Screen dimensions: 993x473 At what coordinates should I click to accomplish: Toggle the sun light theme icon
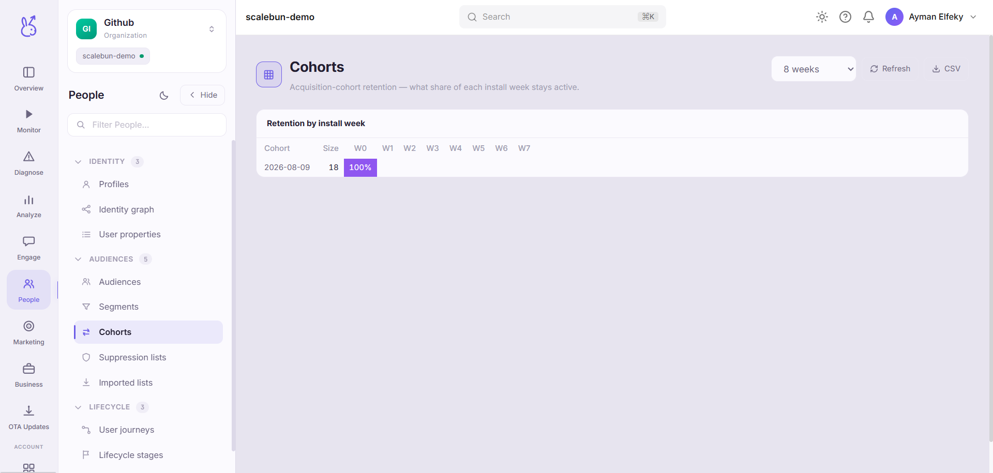pyautogui.click(x=822, y=17)
